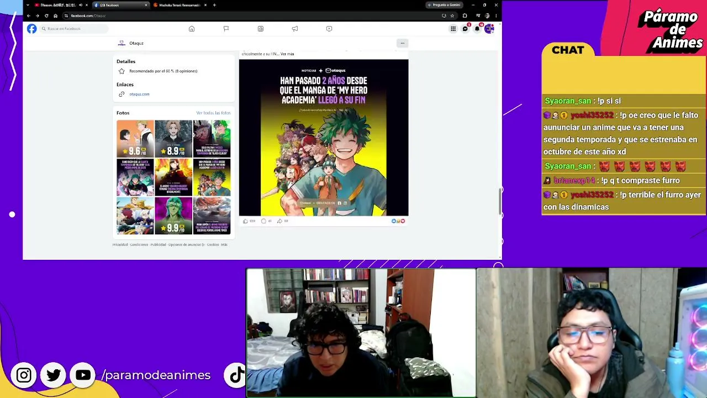This screenshot has height=398, width=707.
Task: Click the Twitter icon in stream overlay
Action: click(x=54, y=375)
